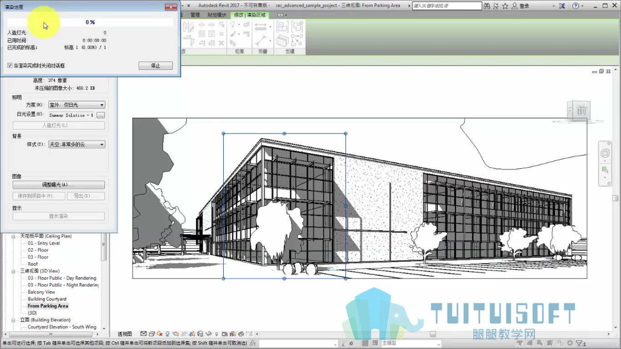Click the binoculars search icon in title bar
The image size is (621, 349).
pos(487,6)
